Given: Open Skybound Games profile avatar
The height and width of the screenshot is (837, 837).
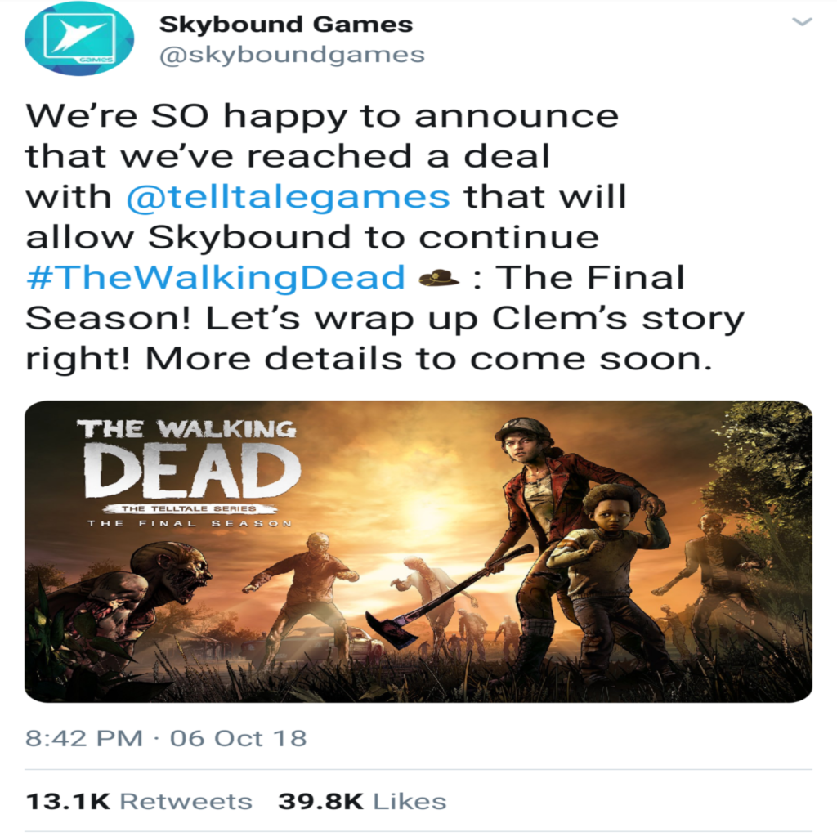Looking at the screenshot, I should point(79,39).
